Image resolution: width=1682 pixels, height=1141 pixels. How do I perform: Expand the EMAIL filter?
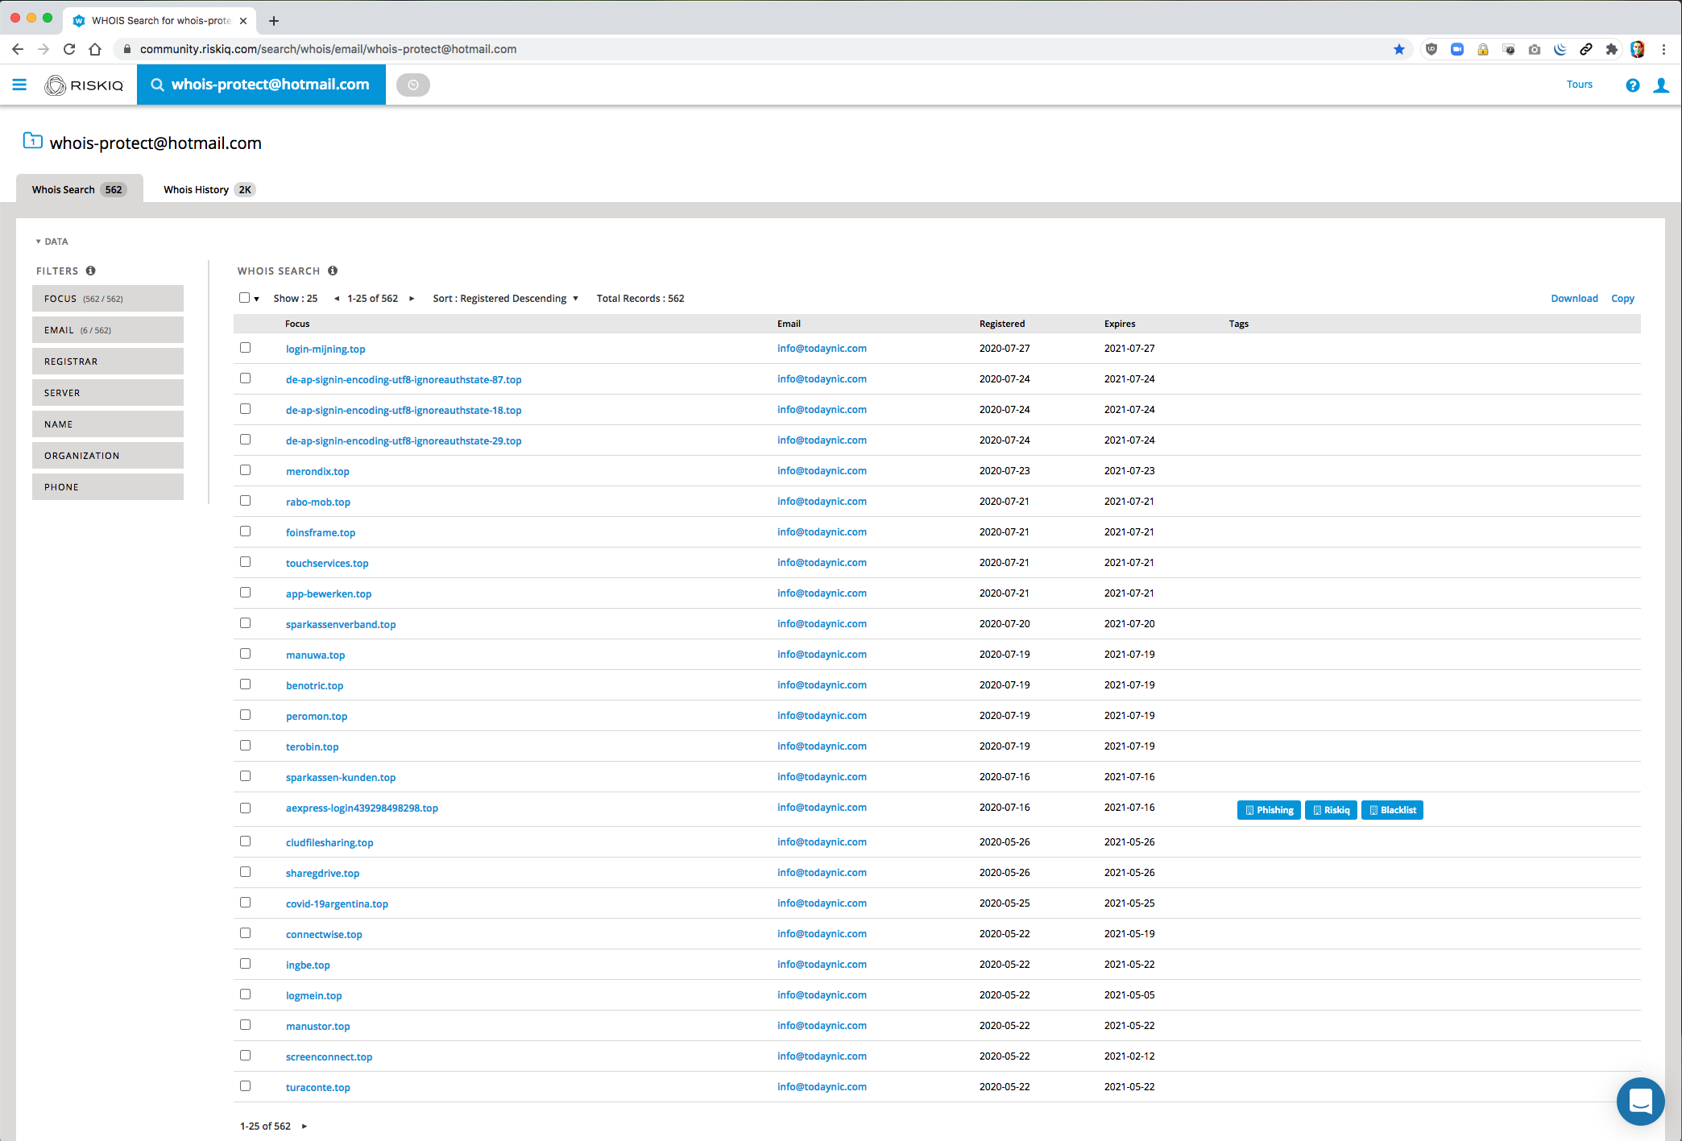[x=108, y=330]
